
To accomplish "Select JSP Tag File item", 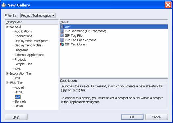I will point(73,36).
